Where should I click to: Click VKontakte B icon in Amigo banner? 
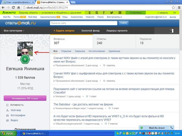point(97,13)
